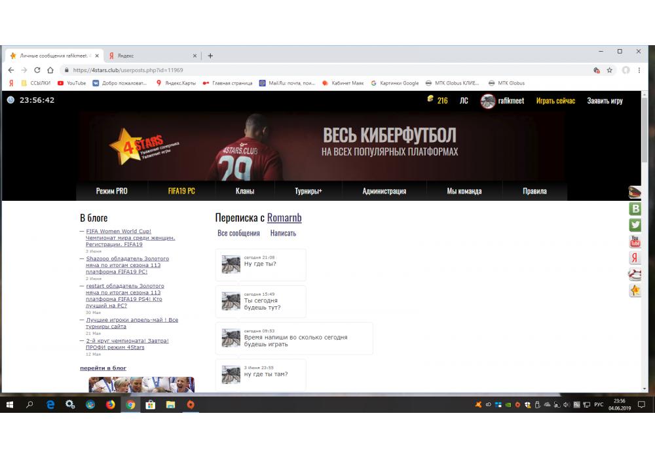Open the Администрация menu
Screen dimensions: 655x458
[384, 191]
